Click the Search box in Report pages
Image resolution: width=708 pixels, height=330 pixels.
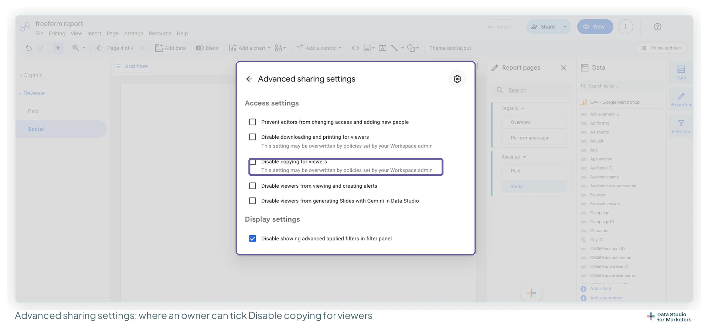tap(531, 90)
